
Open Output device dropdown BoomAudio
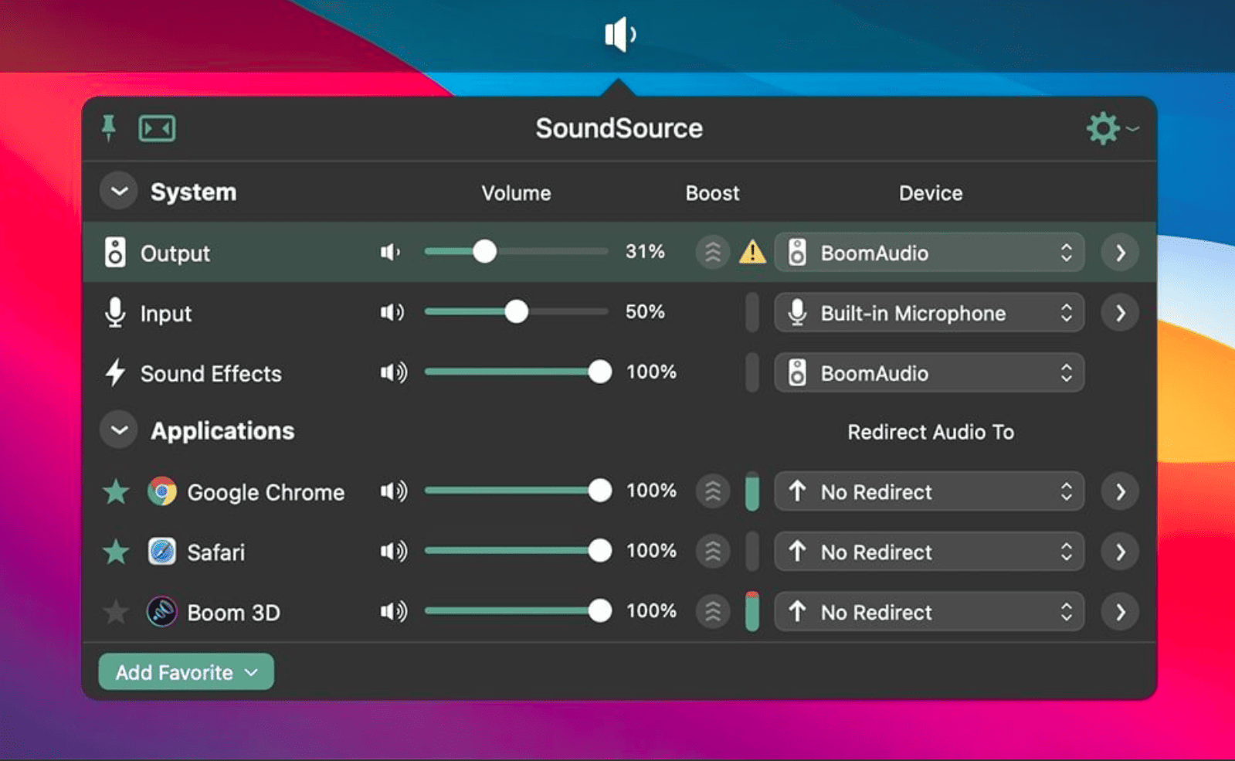point(929,253)
